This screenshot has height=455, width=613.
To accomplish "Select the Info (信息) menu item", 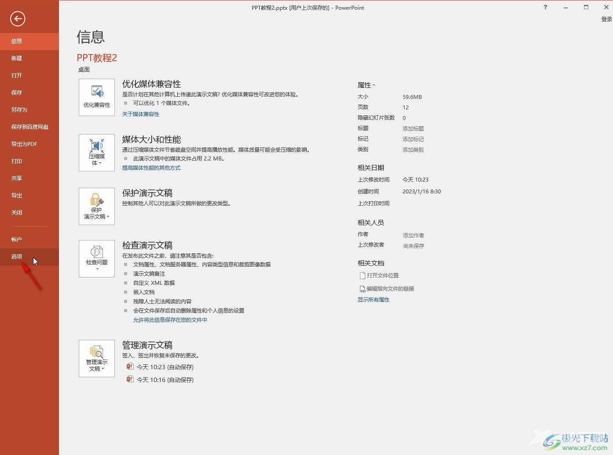I will 29,41.
